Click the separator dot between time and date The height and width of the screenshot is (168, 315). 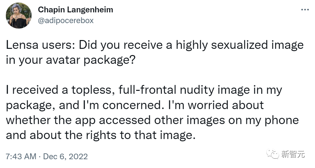pos(39,157)
